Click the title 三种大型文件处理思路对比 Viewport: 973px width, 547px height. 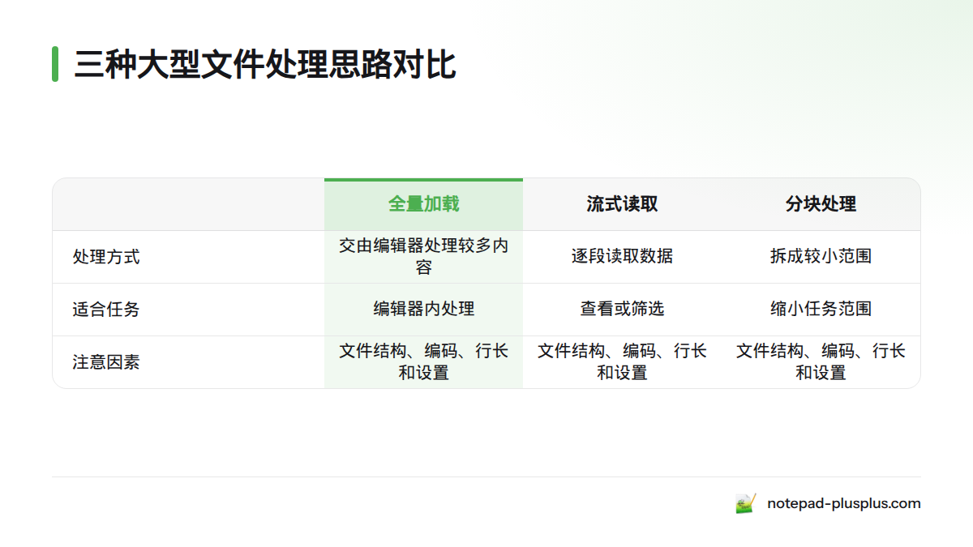(x=265, y=64)
